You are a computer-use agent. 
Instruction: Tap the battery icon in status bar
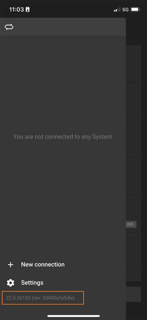(135, 9)
